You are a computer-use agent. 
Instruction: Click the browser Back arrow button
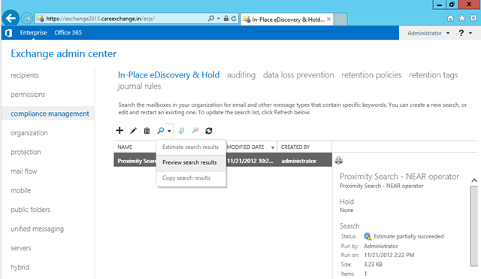11,18
